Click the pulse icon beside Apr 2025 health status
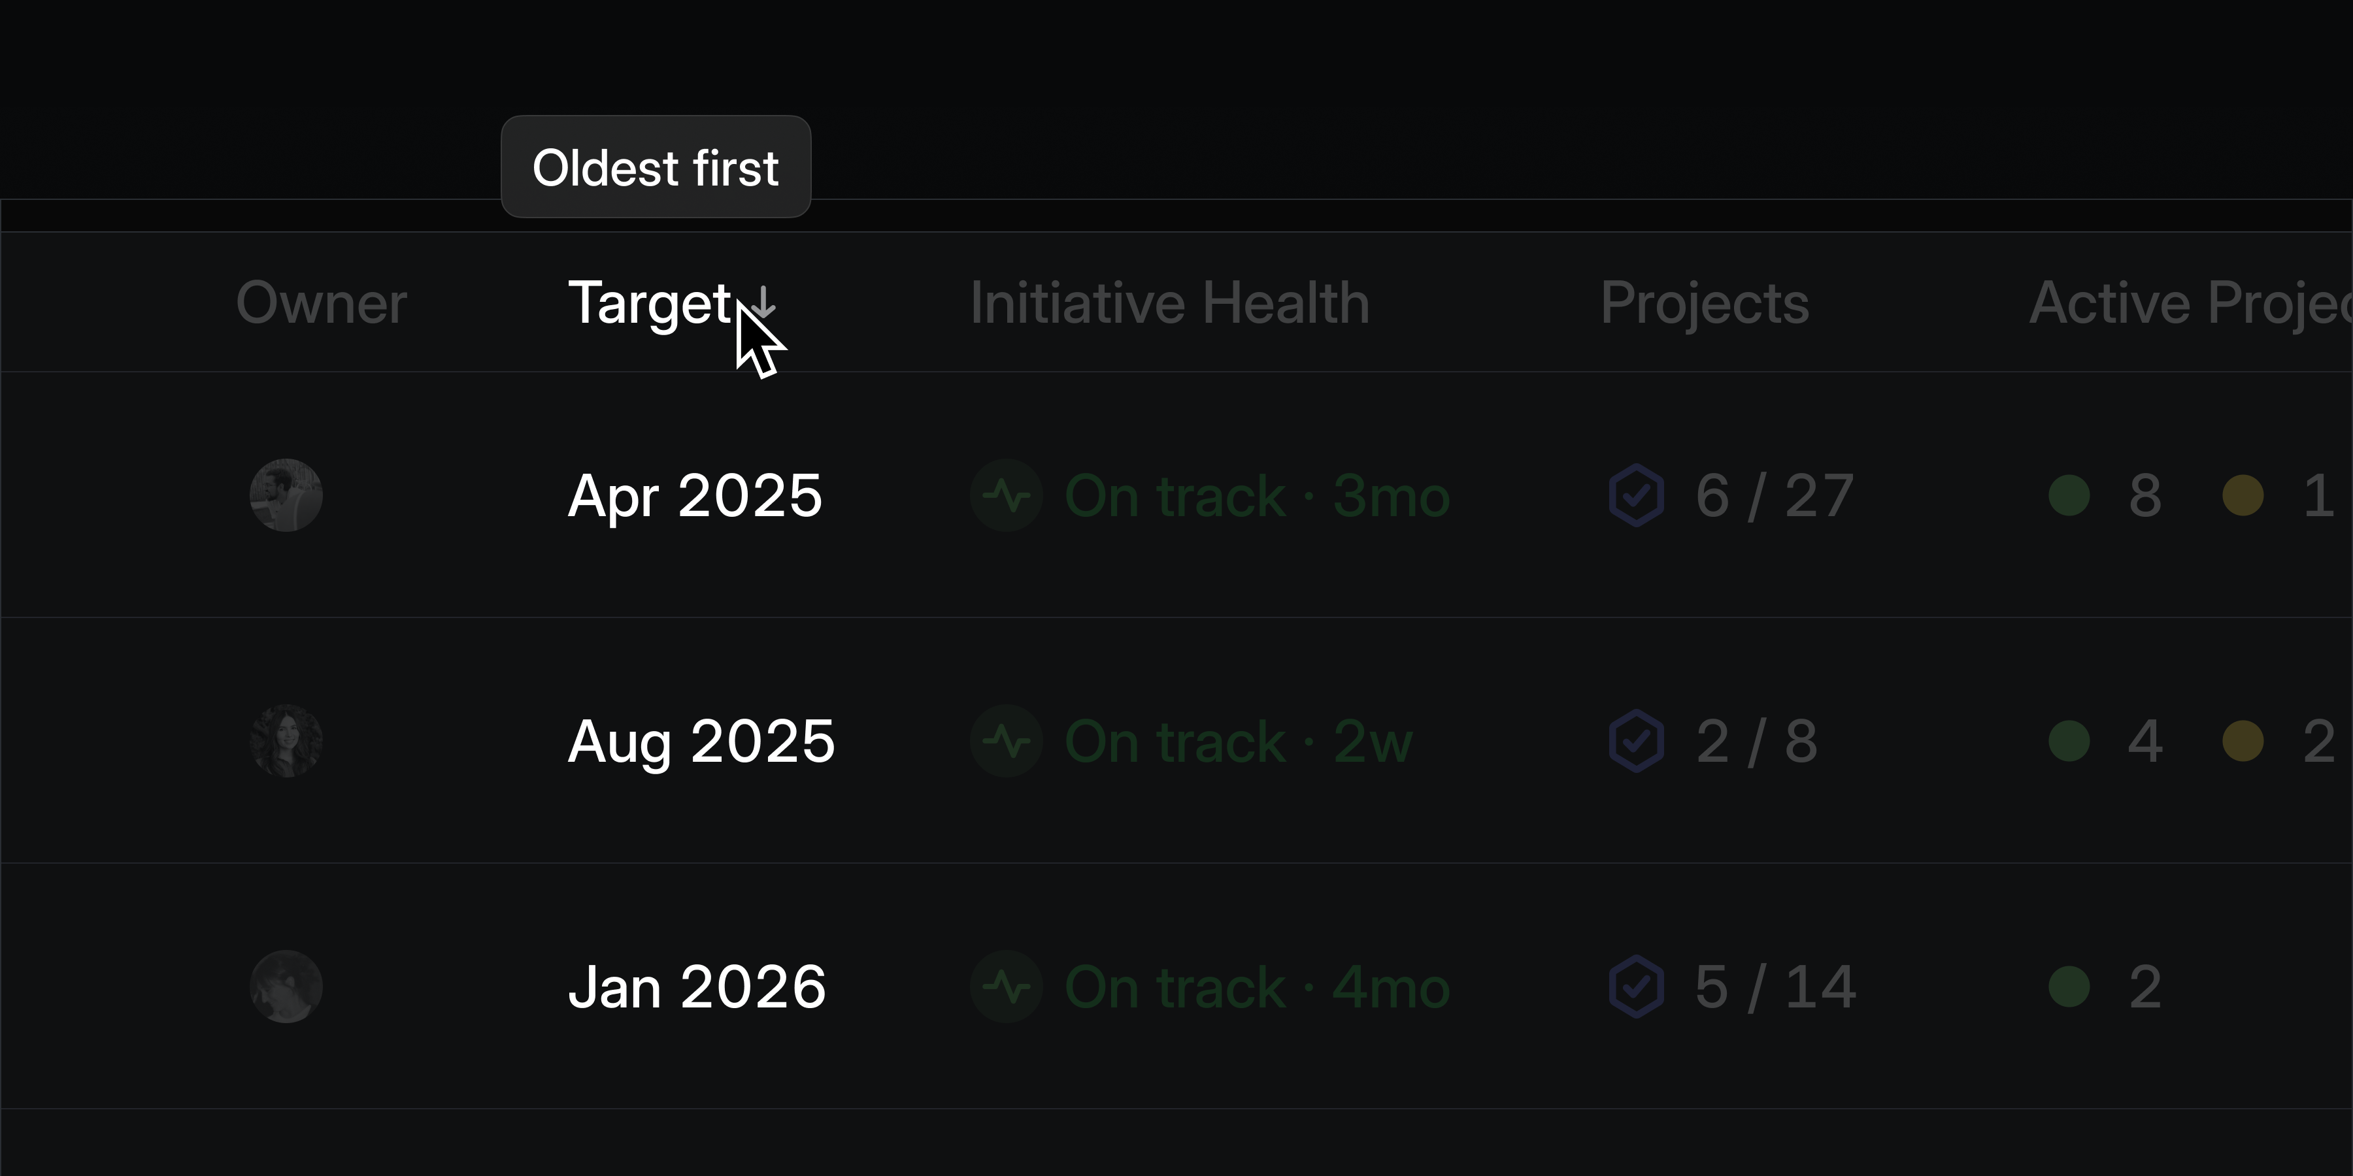 [1007, 496]
